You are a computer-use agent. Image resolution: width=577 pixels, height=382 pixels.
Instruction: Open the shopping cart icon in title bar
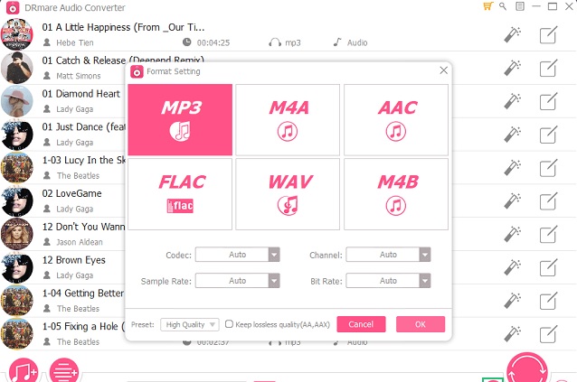[x=488, y=6]
